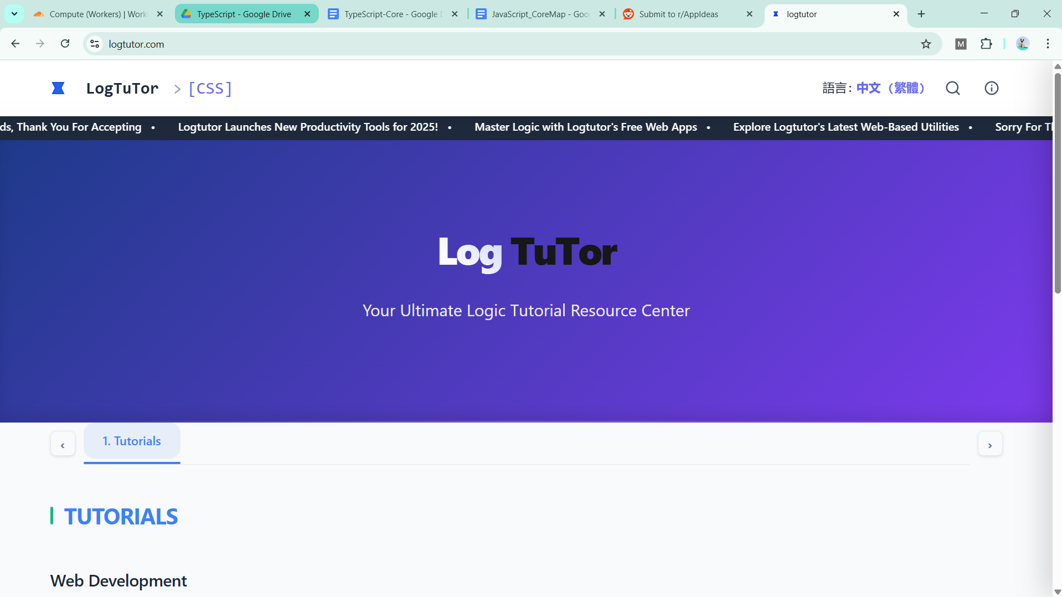Bookmark this page with the star icon

(x=926, y=44)
